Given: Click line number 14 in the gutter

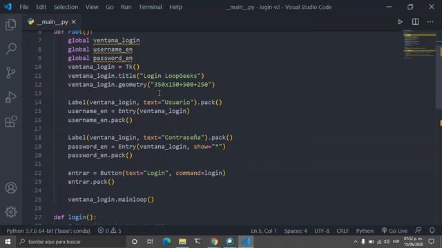Looking at the screenshot, I should [38, 102].
